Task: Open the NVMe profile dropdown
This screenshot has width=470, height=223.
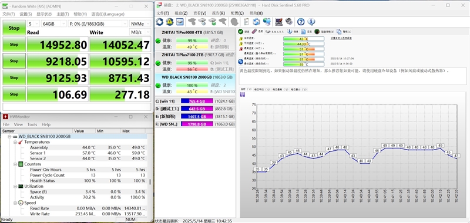Action: [140, 23]
